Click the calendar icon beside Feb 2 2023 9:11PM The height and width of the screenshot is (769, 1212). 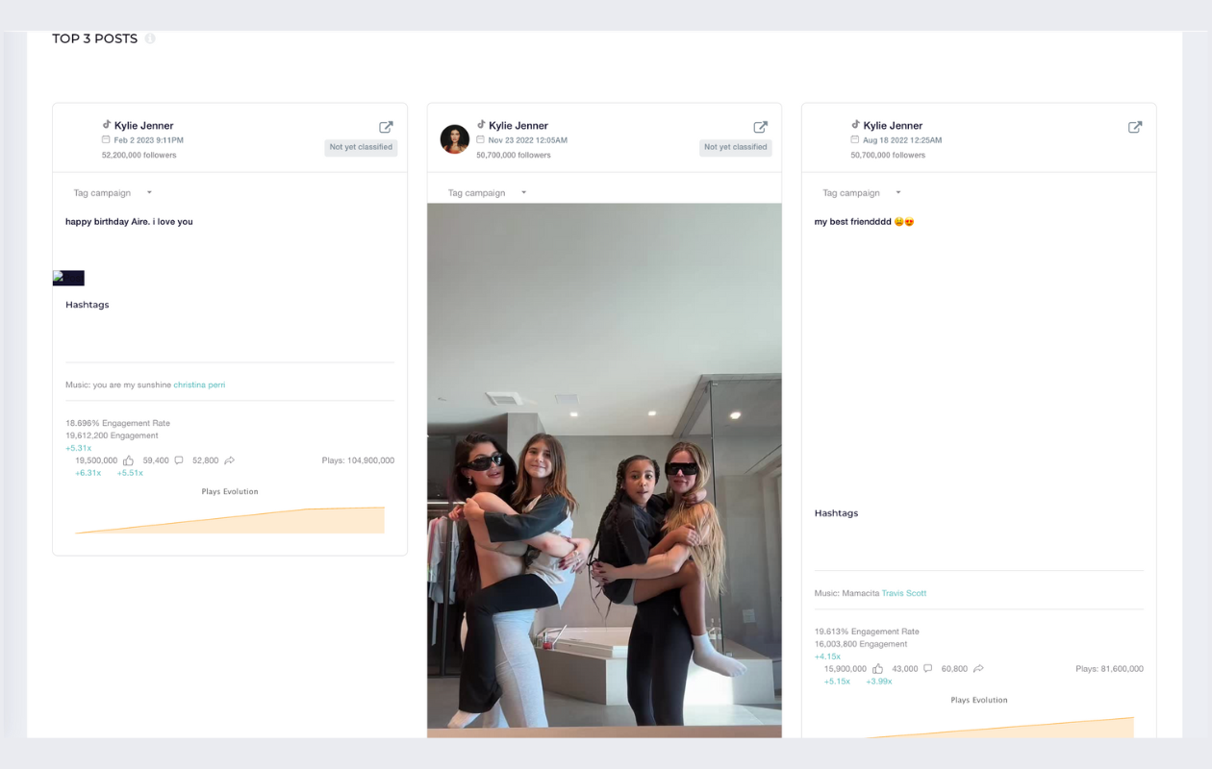(107, 139)
